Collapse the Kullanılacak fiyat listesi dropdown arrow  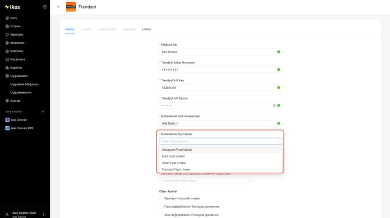(x=278, y=141)
